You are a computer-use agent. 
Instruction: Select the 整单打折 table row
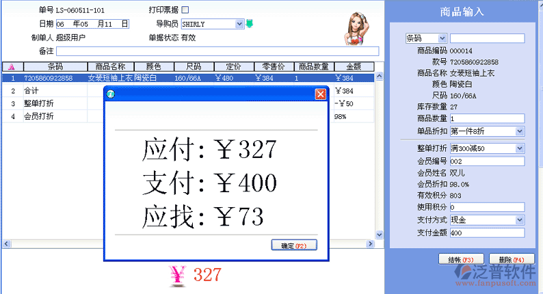pos(188,103)
